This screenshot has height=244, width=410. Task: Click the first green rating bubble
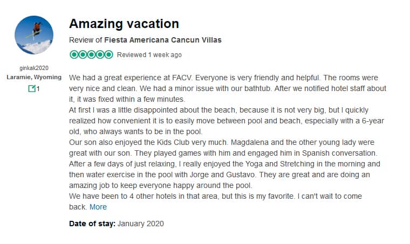(x=74, y=54)
